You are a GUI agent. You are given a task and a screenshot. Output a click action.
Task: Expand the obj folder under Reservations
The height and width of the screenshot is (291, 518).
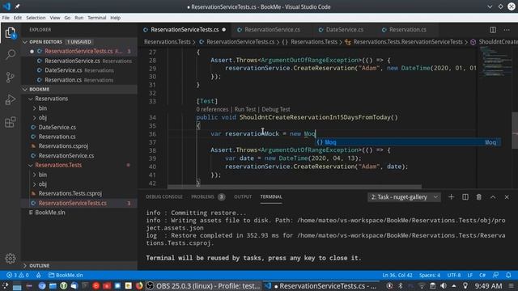[79, 118]
